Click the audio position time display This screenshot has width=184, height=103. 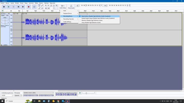tap(66, 94)
